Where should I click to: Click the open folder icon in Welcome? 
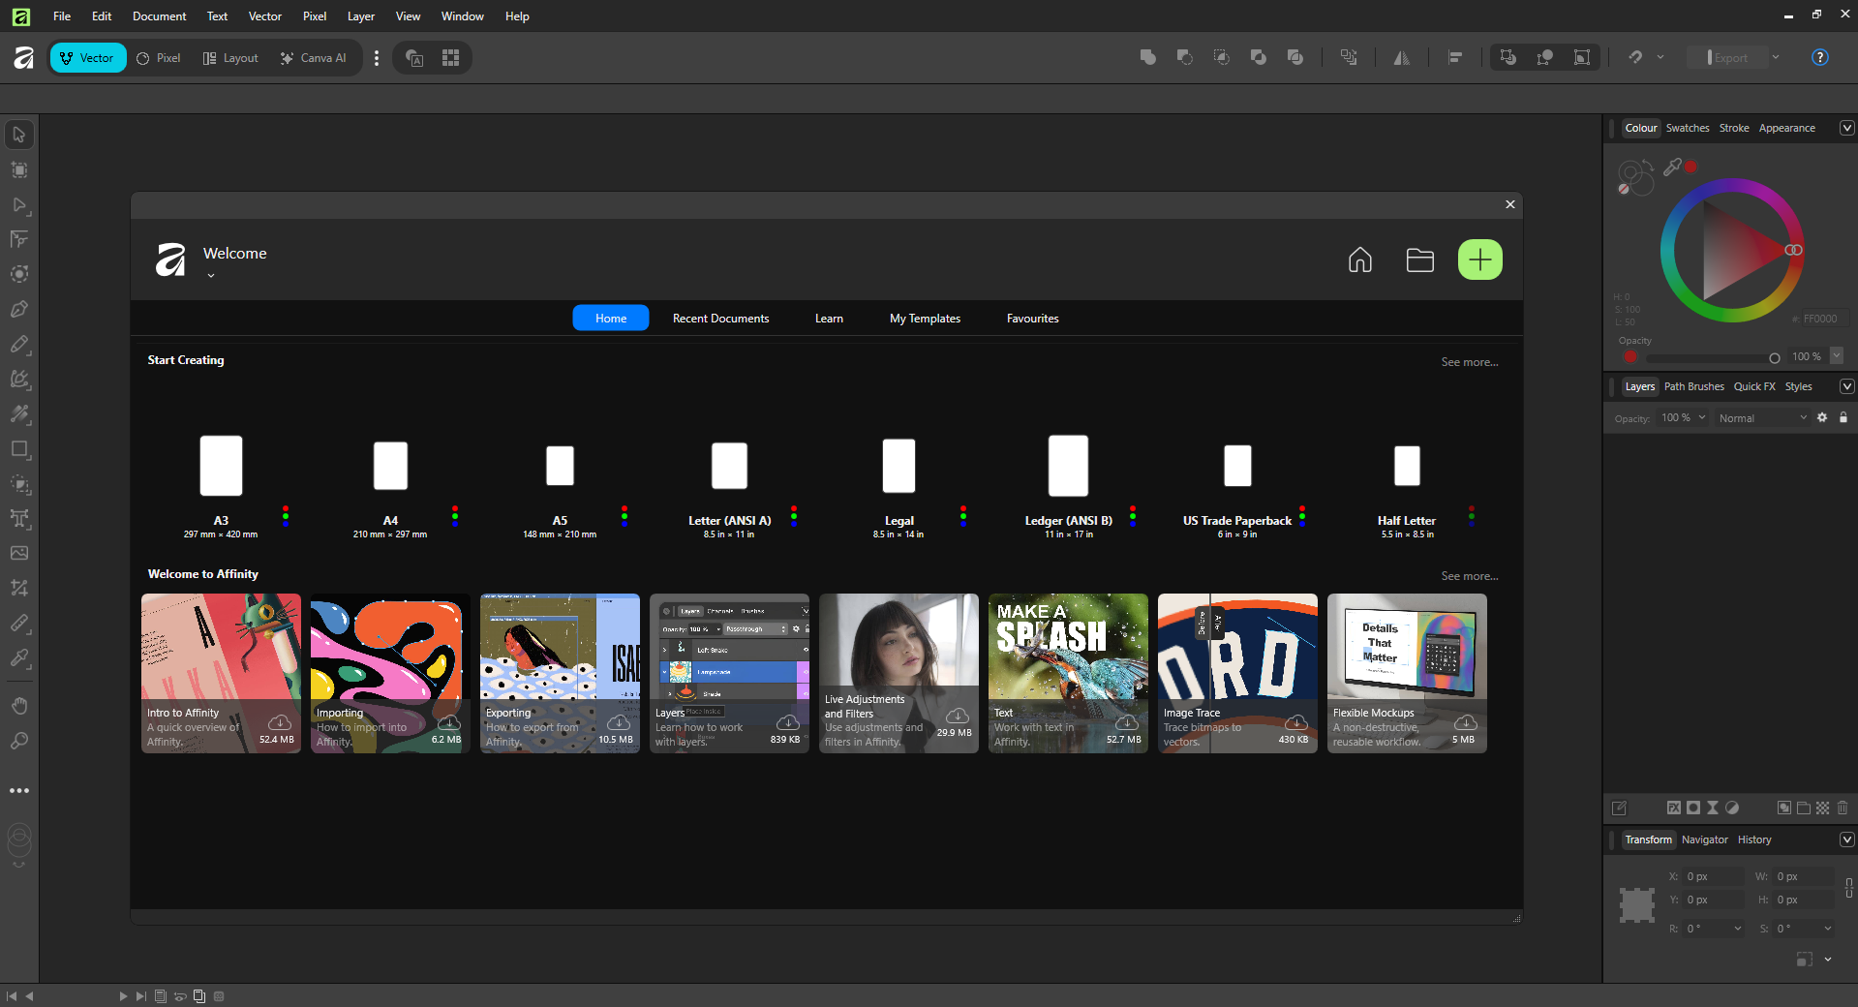(1420, 259)
